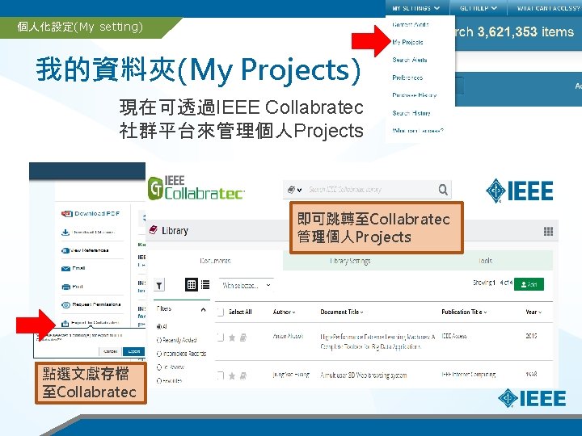Star the 3D Web browsing system row
The height and width of the screenshot is (436, 582).
click(x=232, y=376)
